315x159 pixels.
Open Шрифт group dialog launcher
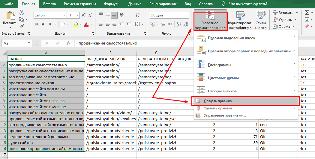93,33
